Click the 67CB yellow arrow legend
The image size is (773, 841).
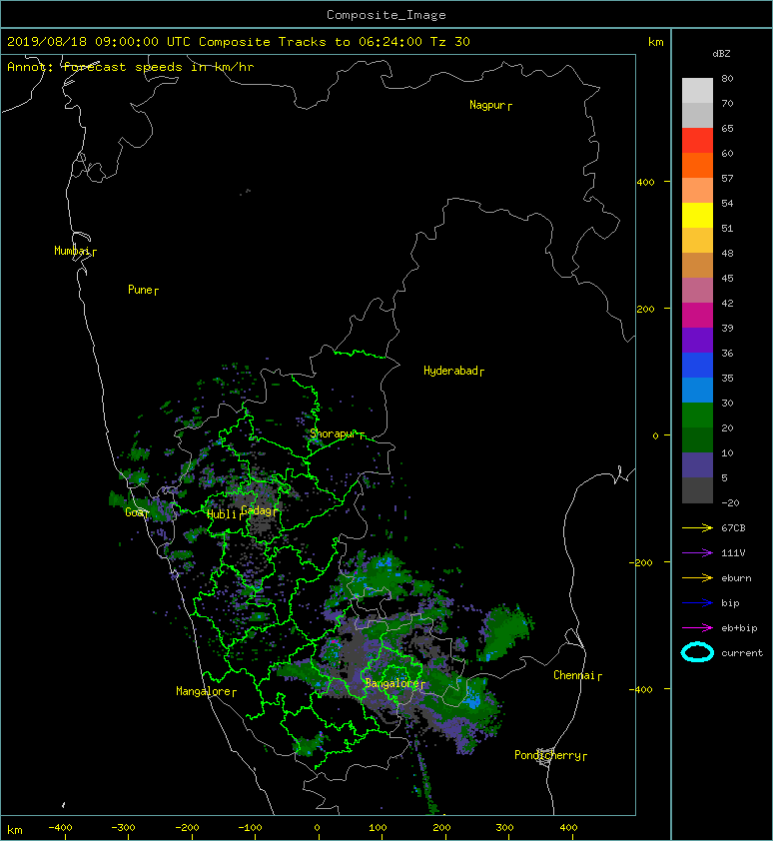697,527
